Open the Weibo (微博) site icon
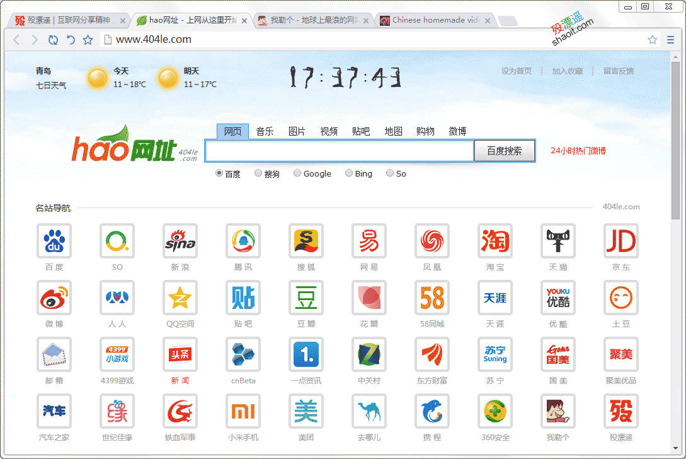686x459 pixels. (54, 298)
